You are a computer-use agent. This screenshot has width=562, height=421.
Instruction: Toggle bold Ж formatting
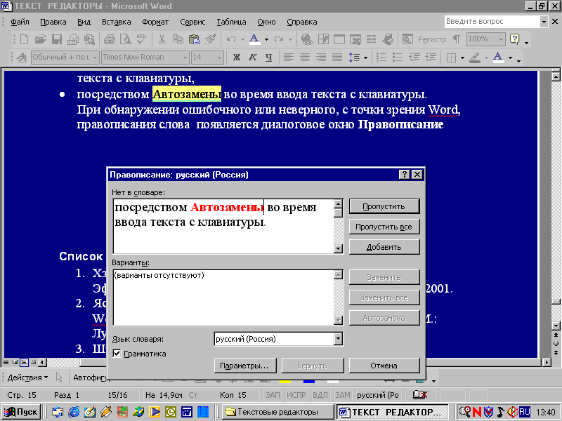(x=237, y=58)
